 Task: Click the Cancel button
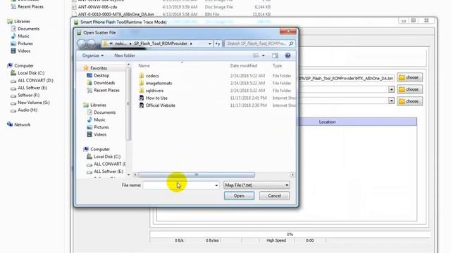point(274,196)
